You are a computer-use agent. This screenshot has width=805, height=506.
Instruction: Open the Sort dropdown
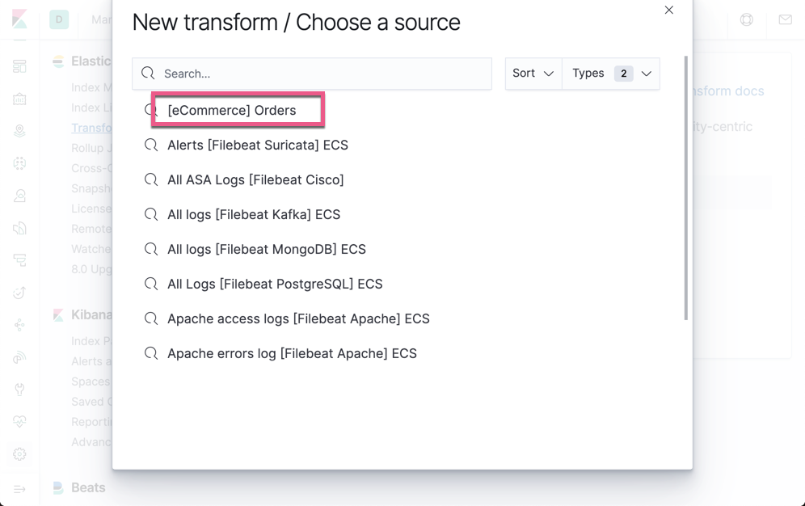tap(533, 74)
